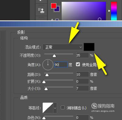Click the 等高线 contour thumbnail
This screenshot has height=120, width=122.
click(x=48, y=108)
